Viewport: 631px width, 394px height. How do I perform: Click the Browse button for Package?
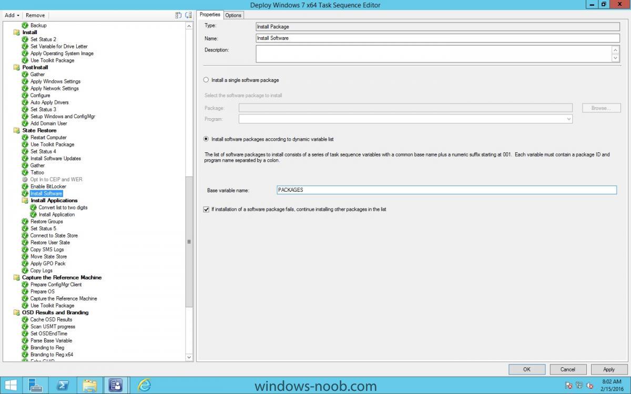click(x=602, y=108)
